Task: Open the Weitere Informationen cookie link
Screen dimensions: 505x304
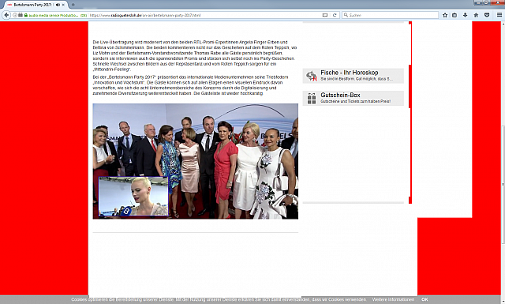Action: (393, 299)
